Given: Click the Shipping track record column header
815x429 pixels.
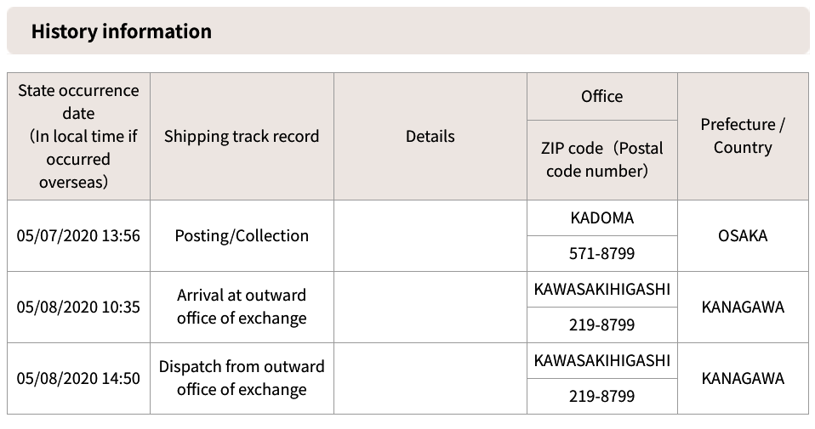Looking at the screenshot, I should tap(242, 137).
